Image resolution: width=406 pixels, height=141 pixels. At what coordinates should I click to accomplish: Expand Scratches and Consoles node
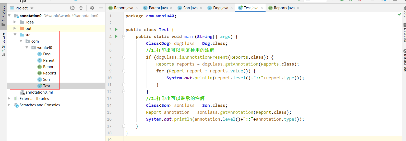click(9, 105)
